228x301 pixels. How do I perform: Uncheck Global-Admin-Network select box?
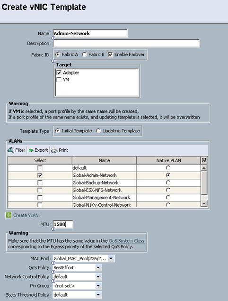40,175
